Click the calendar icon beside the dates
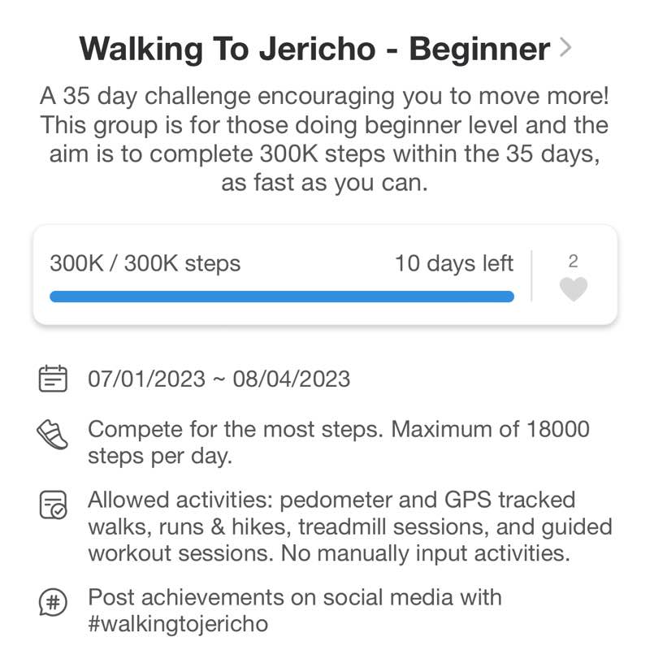This screenshot has height=650, width=650. coord(54,379)
